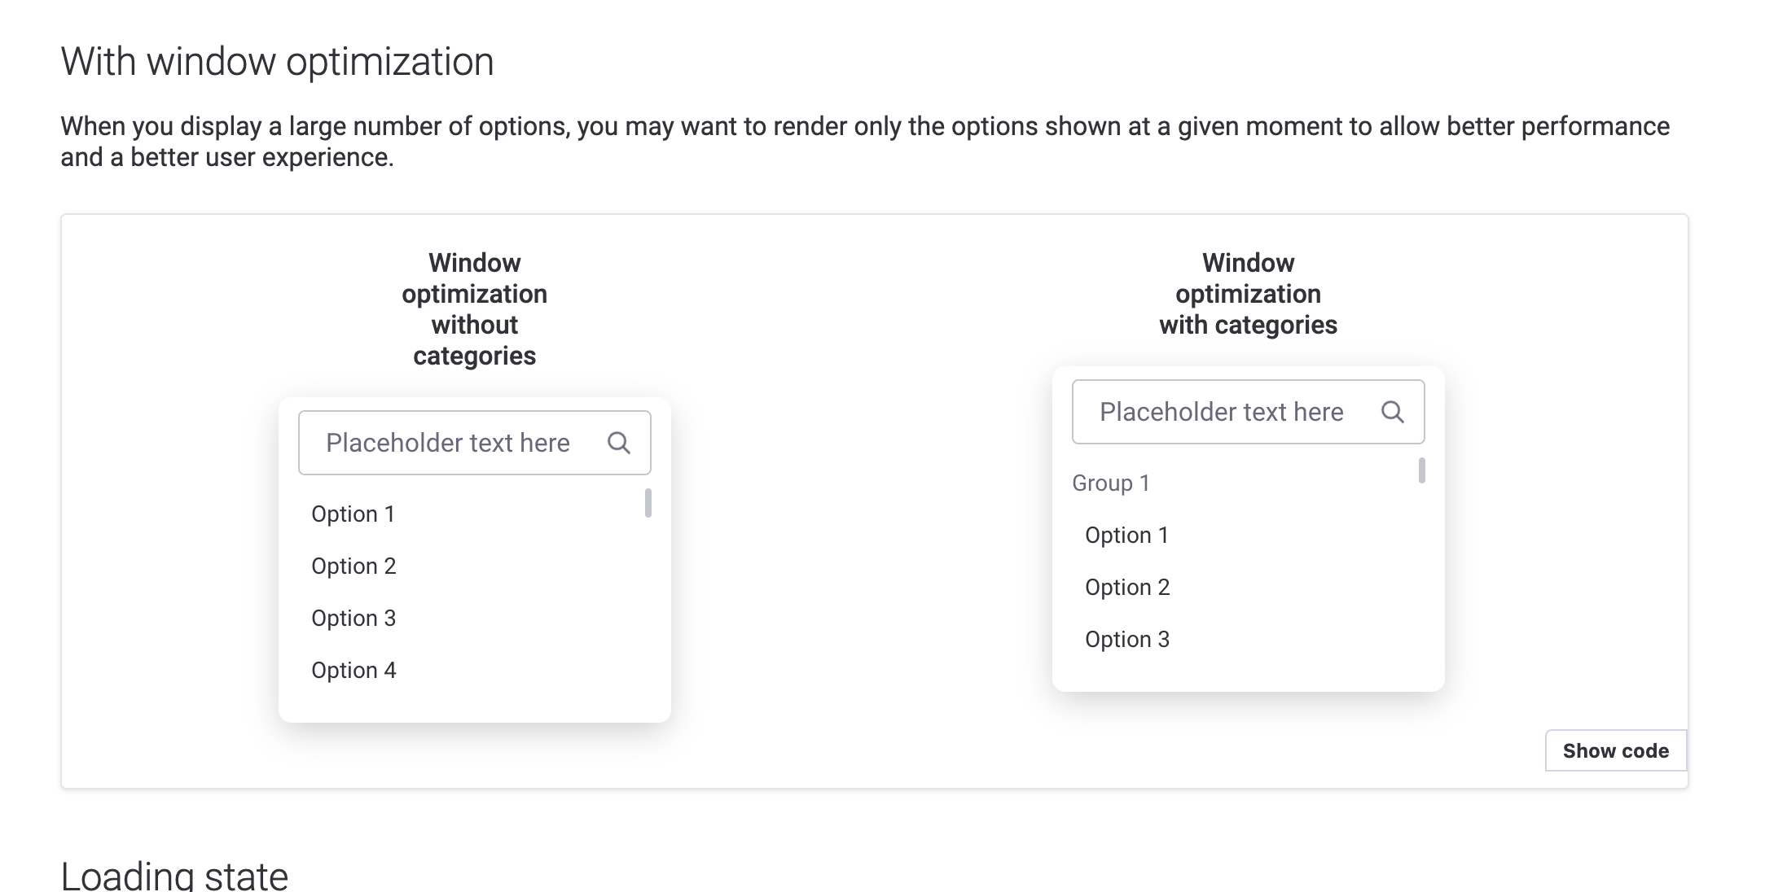
Task: Click the Window optimization with categories title
Action: click(x=1249, y=294)
